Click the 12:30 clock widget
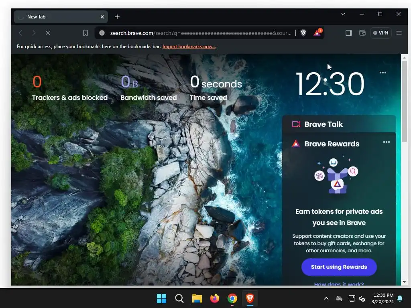Viewport: 411px width, 308px height. click(x=330, y=84)
